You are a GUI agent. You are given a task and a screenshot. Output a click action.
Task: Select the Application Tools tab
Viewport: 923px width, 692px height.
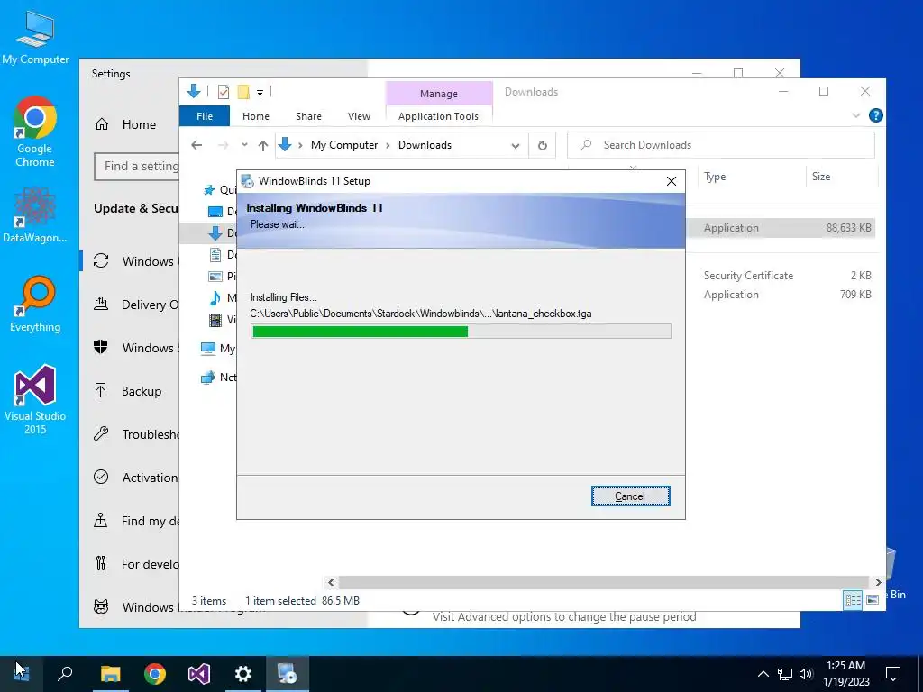tap(438, 116)
